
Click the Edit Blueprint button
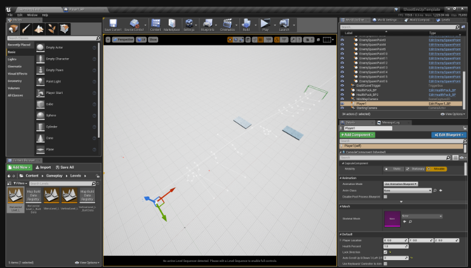[449, 135]
